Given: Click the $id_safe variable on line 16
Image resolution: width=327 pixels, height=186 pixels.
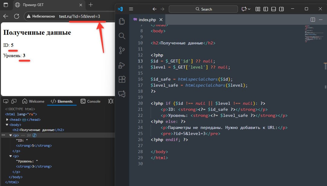Looking at the screenshot, I should (x=161, y=79).
